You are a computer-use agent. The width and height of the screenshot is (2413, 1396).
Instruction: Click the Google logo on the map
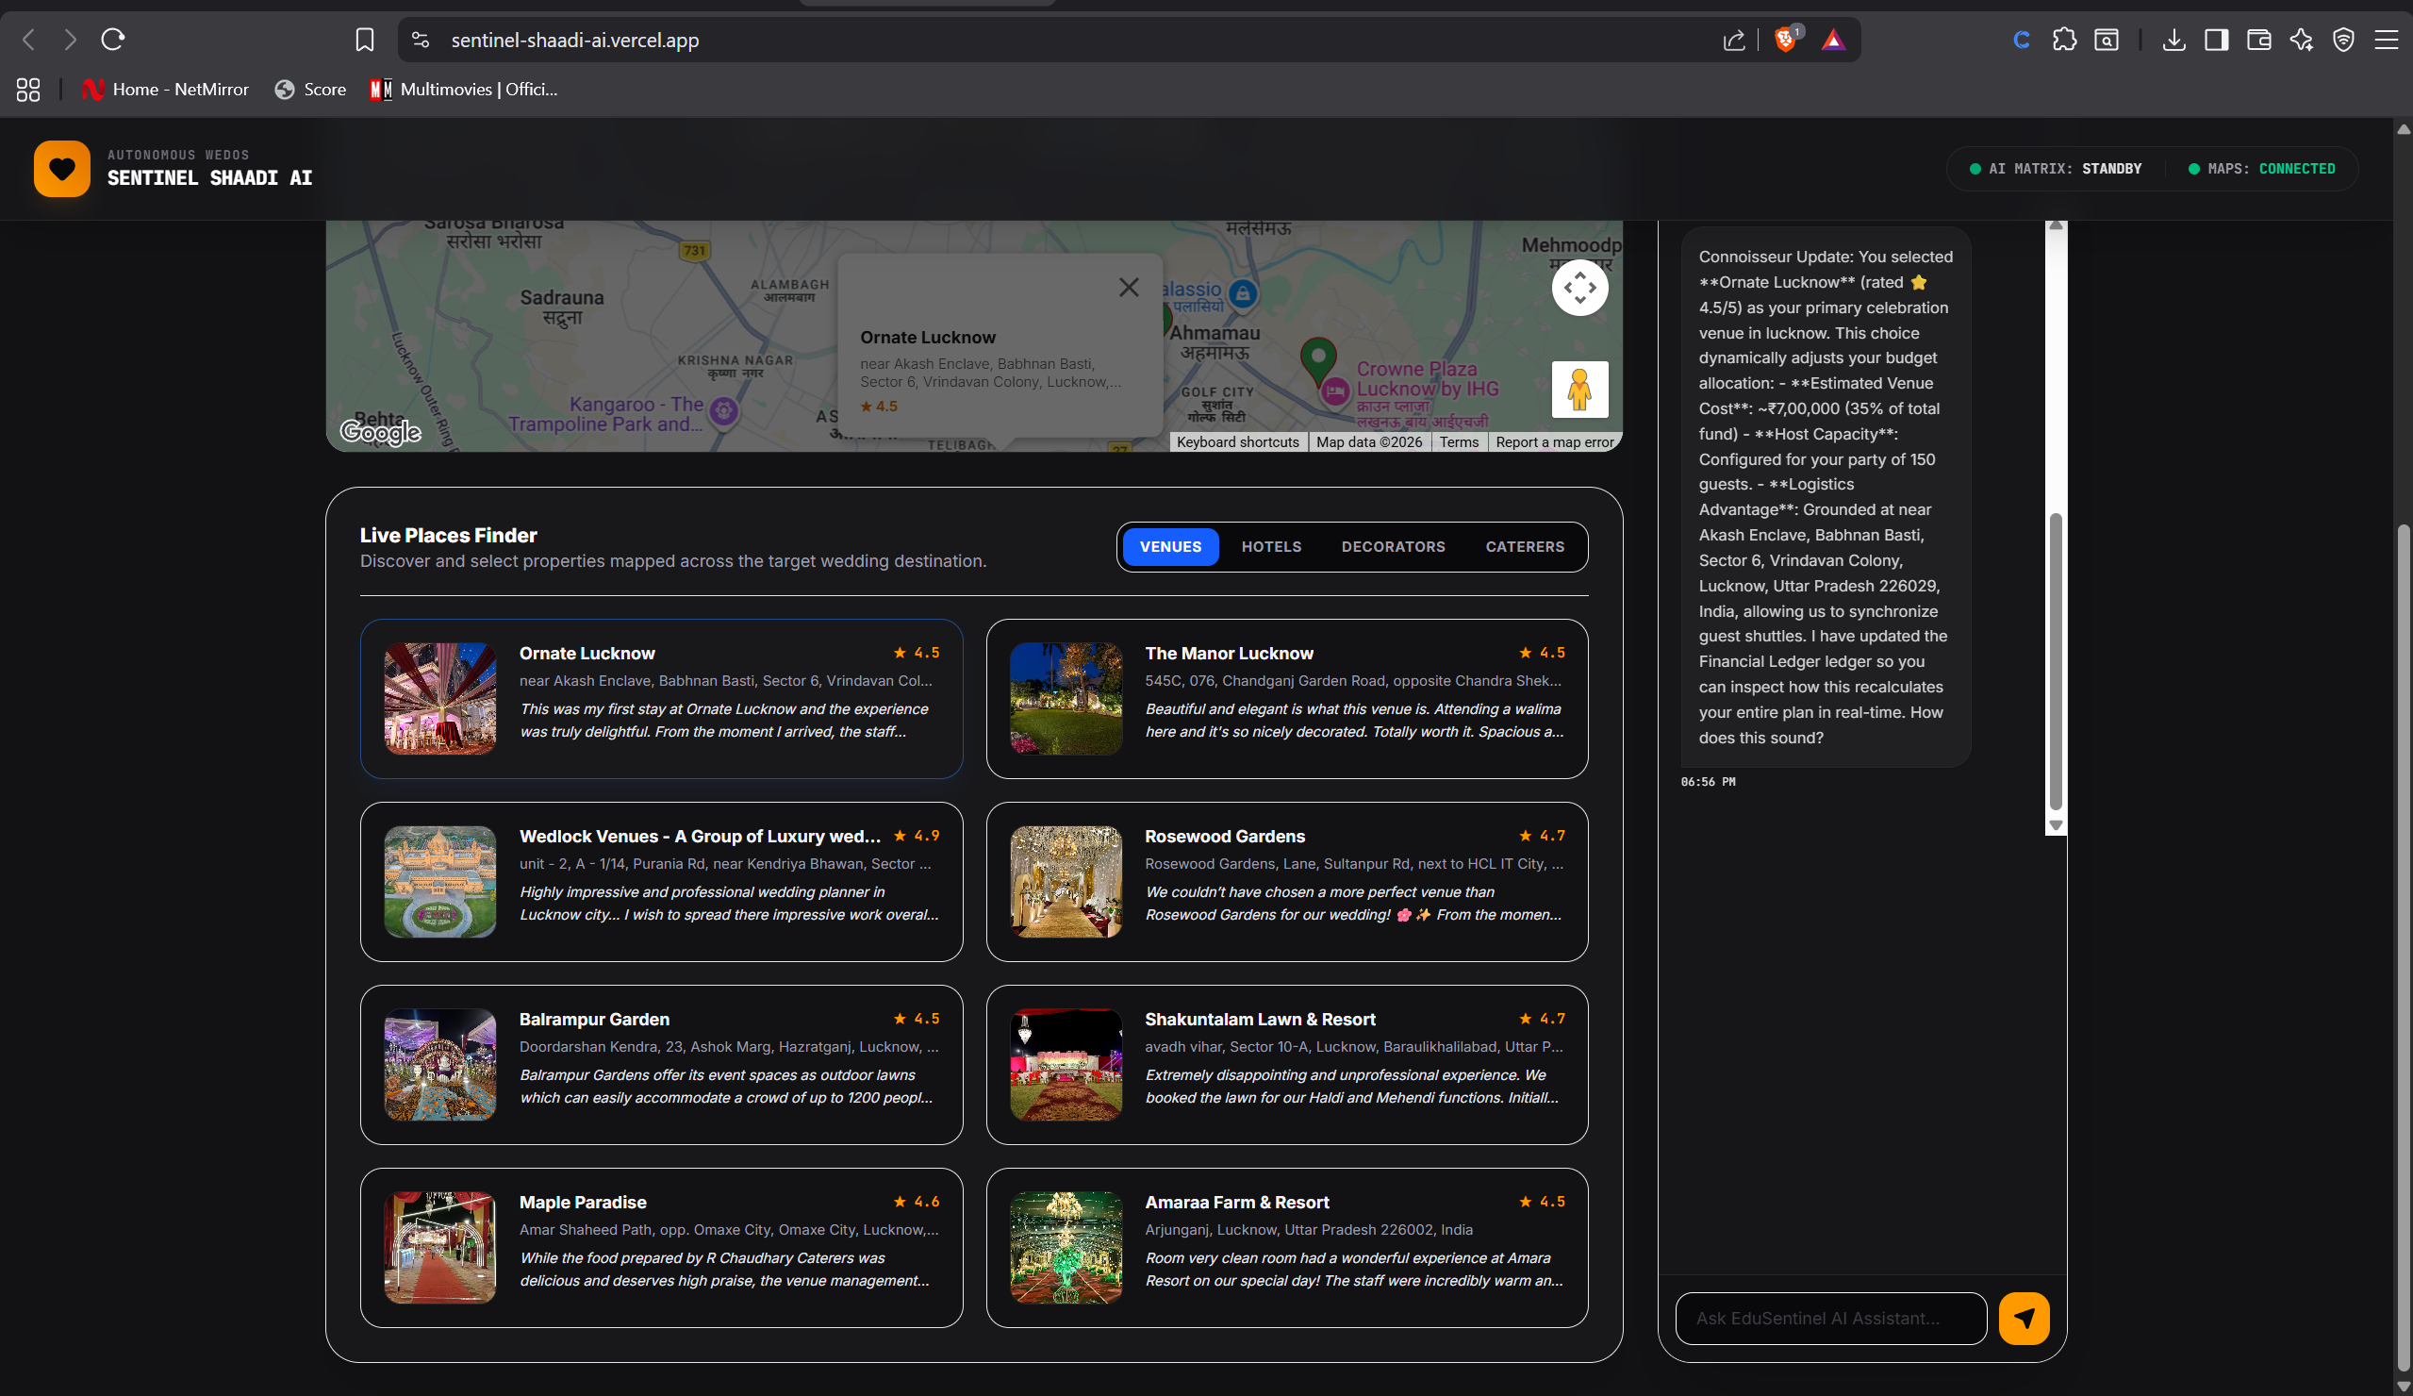(x=381, y=432)
